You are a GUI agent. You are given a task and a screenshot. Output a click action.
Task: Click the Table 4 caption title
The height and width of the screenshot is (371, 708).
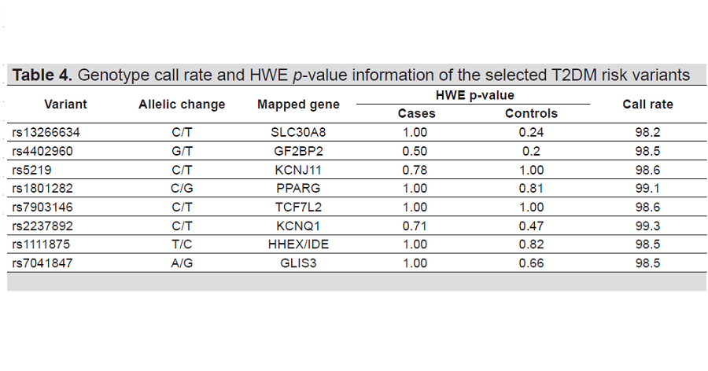coord(350,75)
